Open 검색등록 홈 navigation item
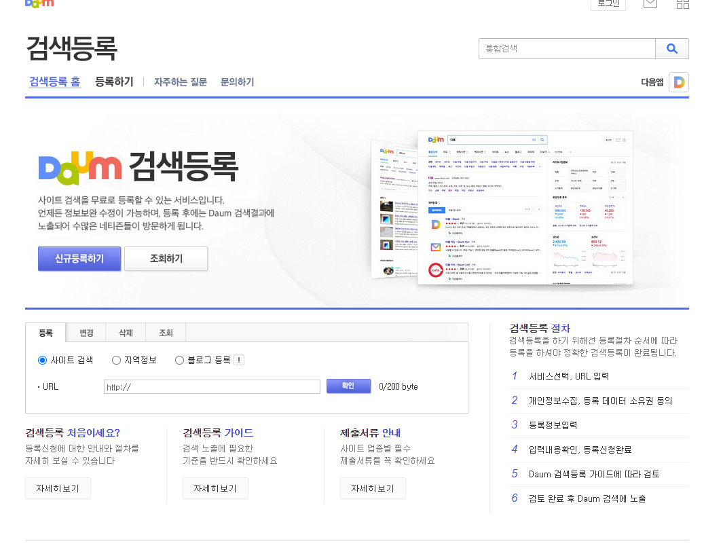The image size is (704, 550). point(55,81)
